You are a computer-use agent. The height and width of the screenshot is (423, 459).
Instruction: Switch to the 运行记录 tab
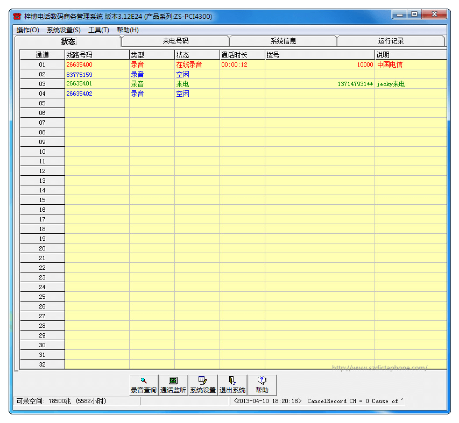click(391, 41)
